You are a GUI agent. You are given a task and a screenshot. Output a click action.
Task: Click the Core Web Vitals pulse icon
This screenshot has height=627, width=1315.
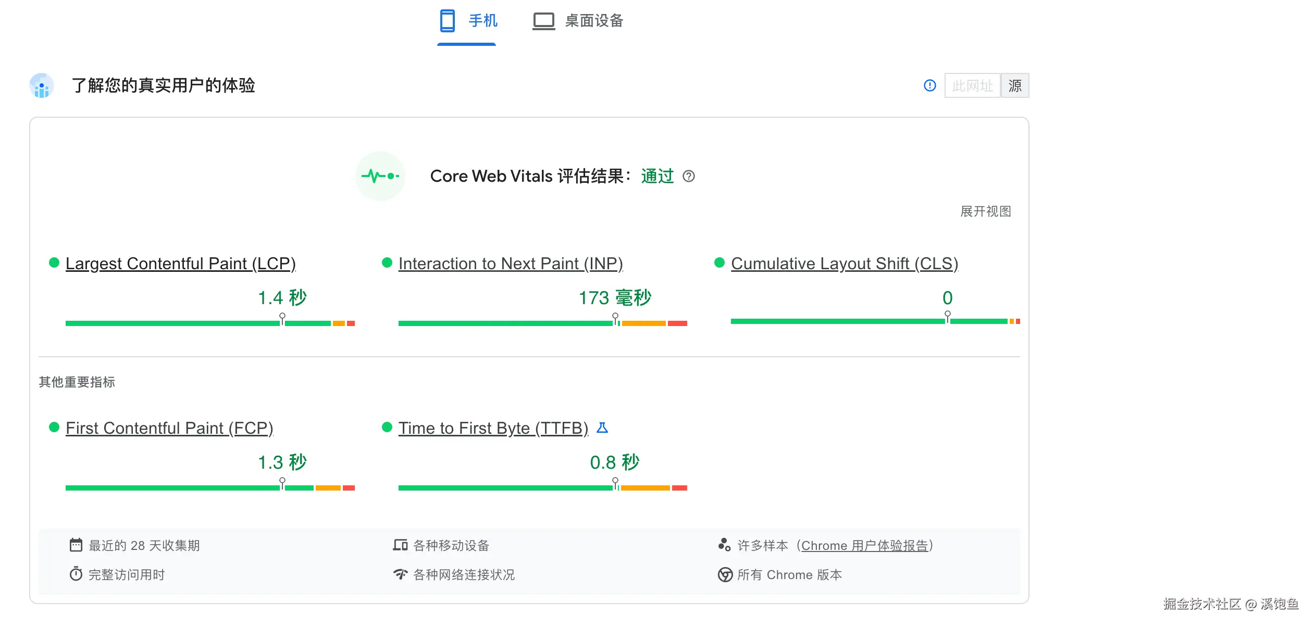pos(380,176)
